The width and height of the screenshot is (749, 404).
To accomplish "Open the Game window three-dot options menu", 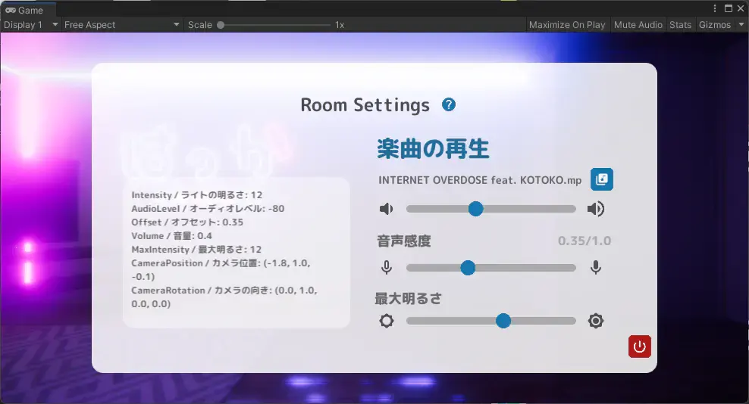I will point(715,8).
